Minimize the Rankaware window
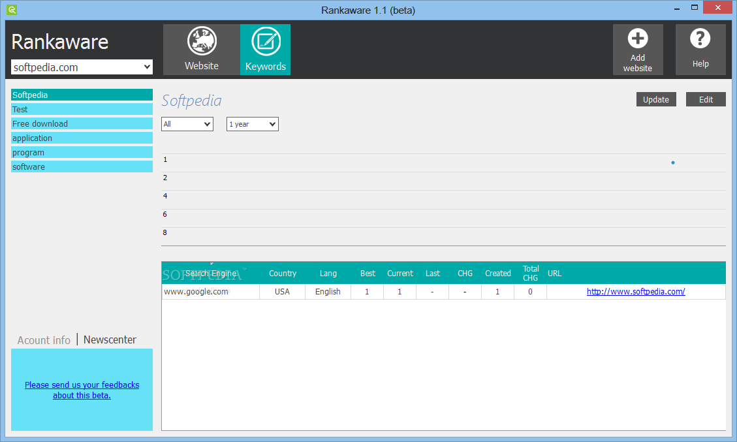Viewport: 737px width, 442px height. [677, 8]
